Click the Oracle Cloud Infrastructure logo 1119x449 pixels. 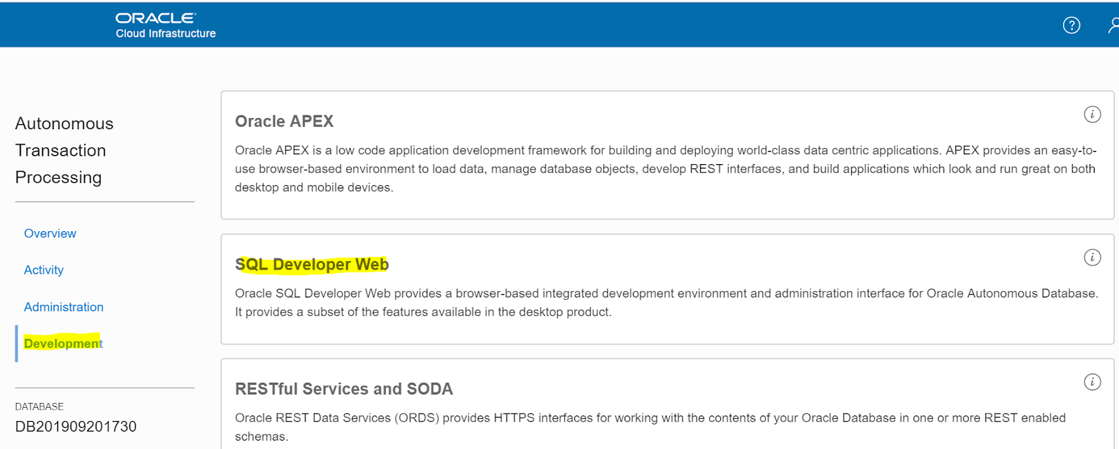click(x=166, y=25)
